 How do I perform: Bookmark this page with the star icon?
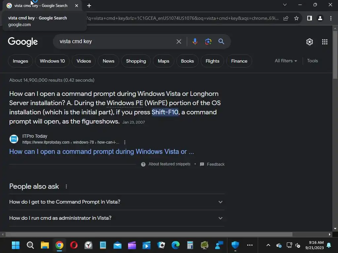tap(296, 18)
